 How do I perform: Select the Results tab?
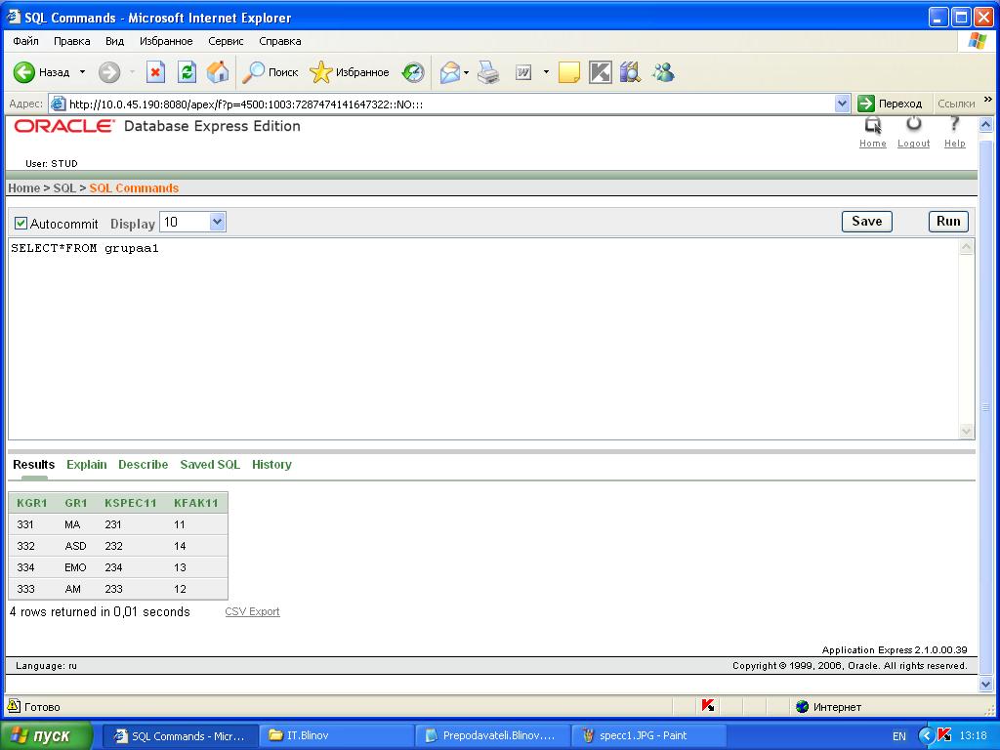[x=34, y=464]
